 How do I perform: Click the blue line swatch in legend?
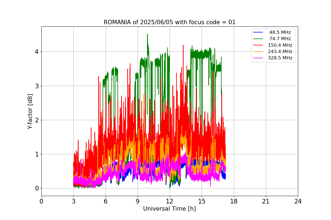pyautogui.click(x=258, y=32)
